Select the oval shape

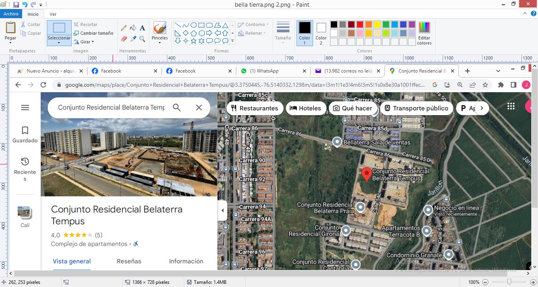(193, 25)
